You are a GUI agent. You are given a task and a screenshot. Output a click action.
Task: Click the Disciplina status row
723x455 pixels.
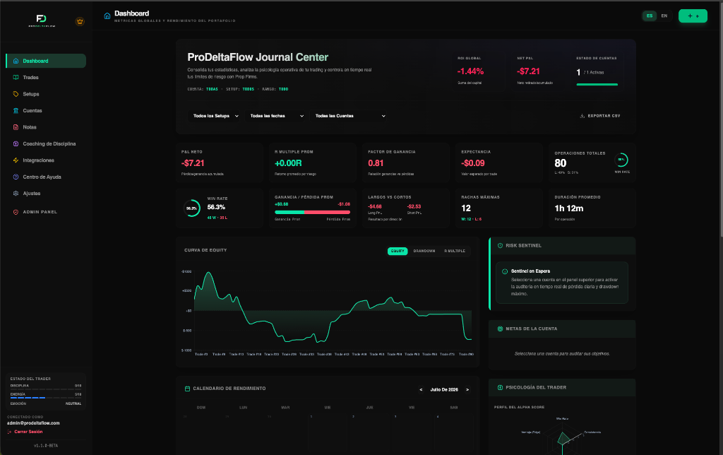point(46,386)
